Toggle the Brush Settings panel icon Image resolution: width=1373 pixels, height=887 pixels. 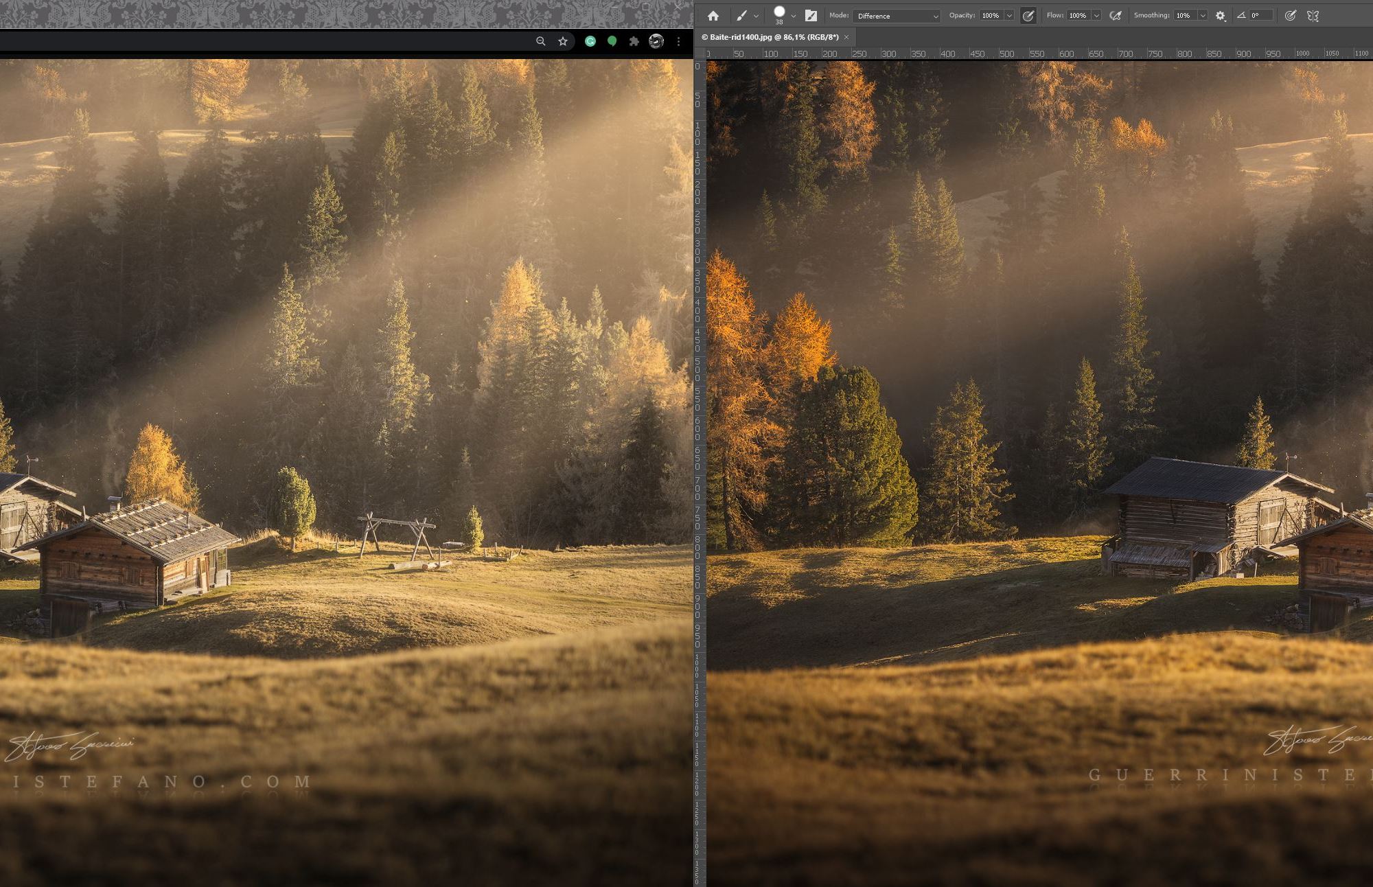coord(811,16)
